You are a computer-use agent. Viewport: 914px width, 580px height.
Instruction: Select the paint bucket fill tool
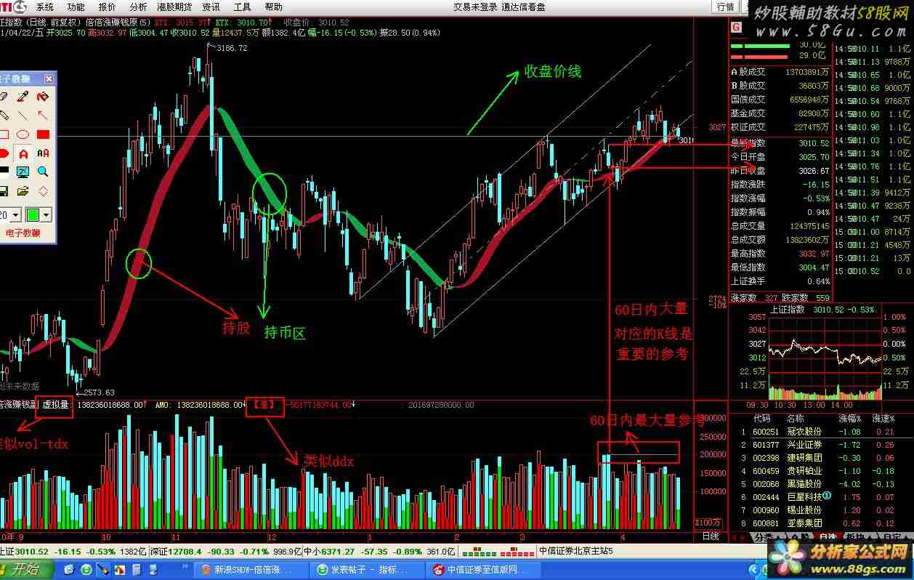coord(43,97)
